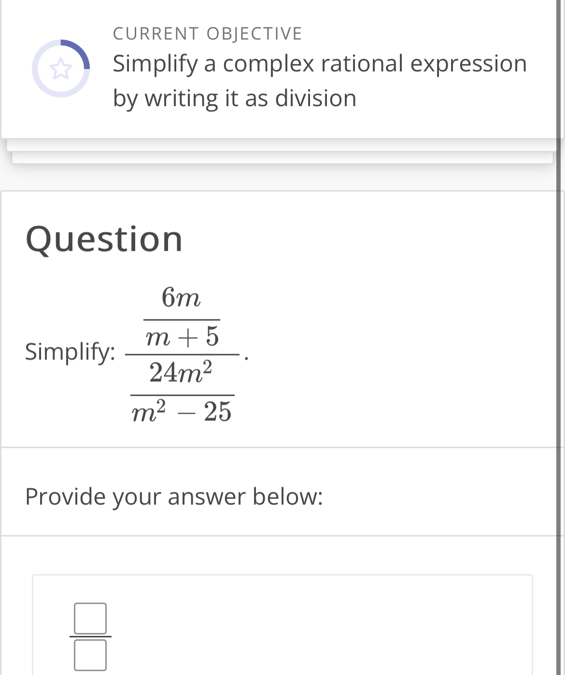Select the CURRENT OBJECTIVE label

207,33
